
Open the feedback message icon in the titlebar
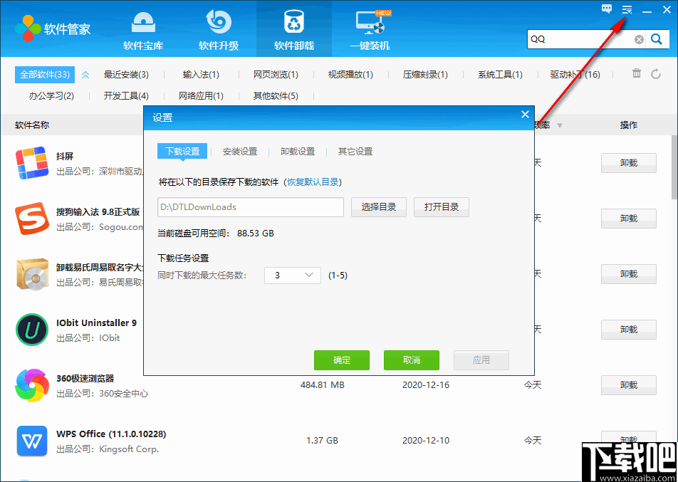point(607,9)
